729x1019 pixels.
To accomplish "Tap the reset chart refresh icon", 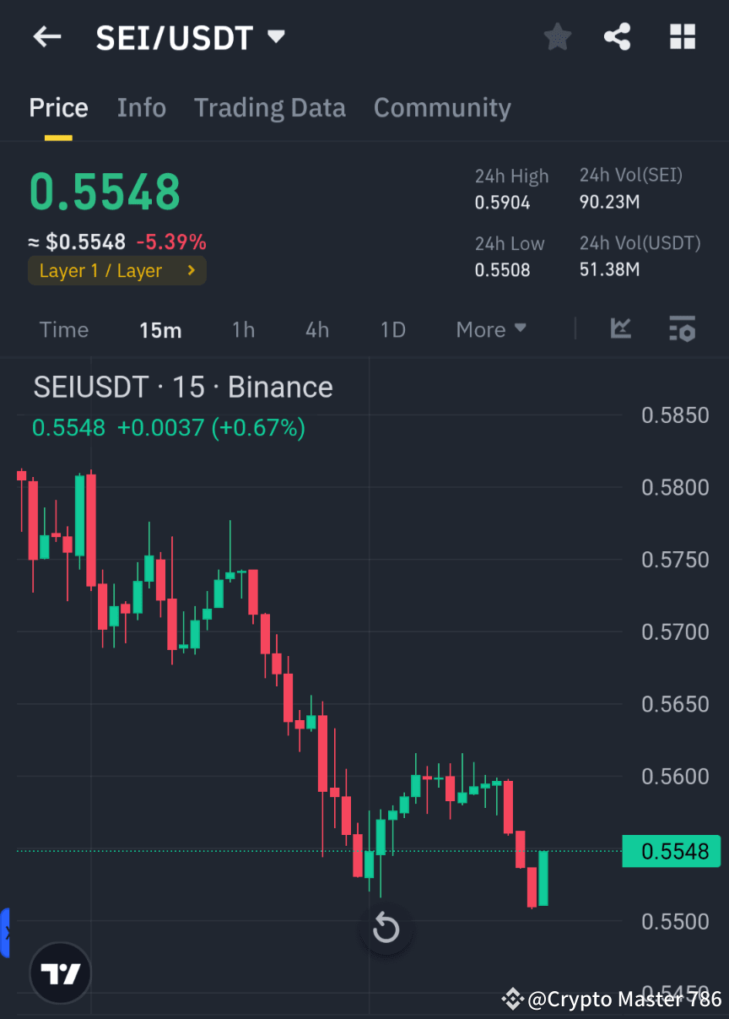I will click(x=386, y=927).
